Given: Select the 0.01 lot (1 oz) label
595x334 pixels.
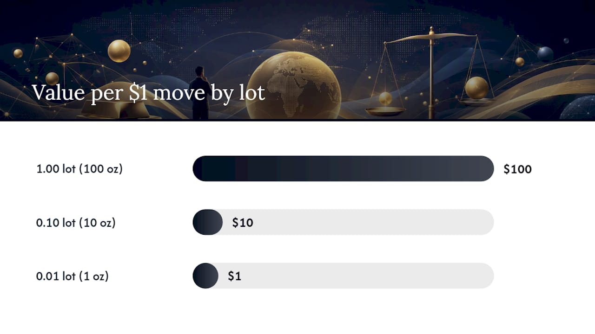Looking at the screenshot, I should click(72, 276).
